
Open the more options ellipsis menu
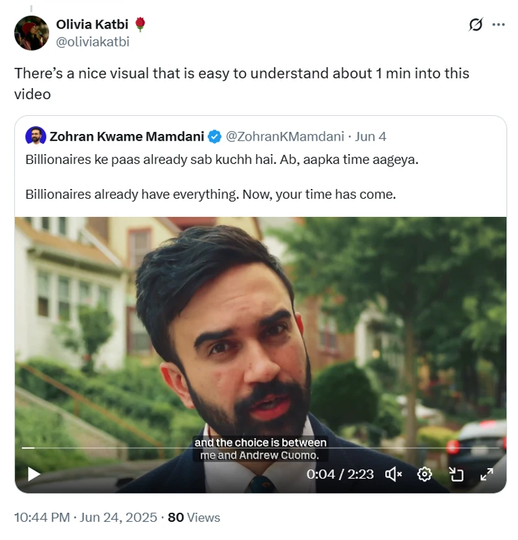[499, 25]
